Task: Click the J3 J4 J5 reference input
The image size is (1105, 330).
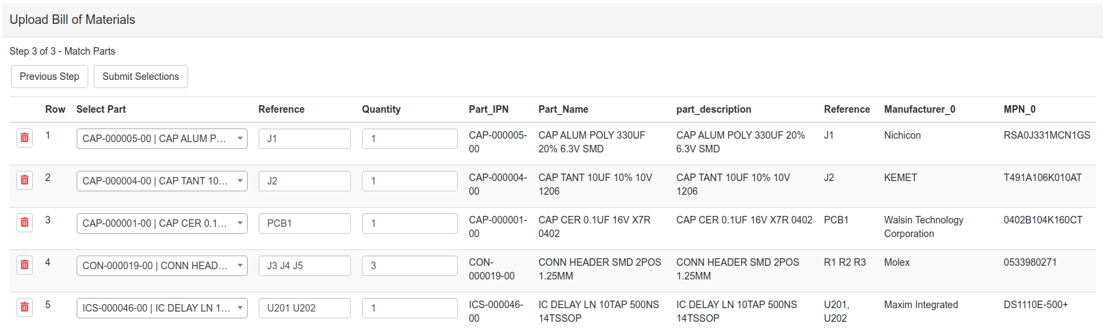Action: click(x=304, y=266)
